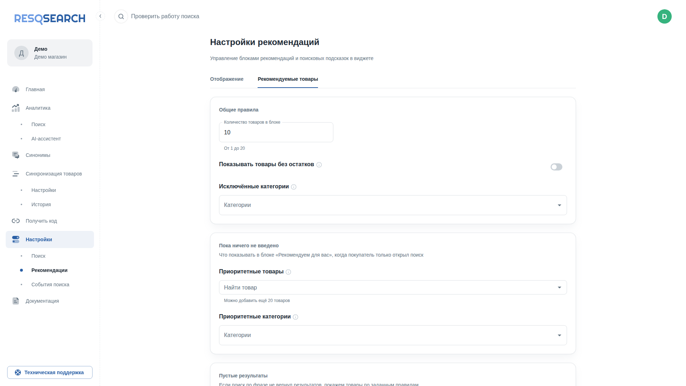The image size is (686, 386).
Task: Show info for Приоритетные категории
Action: [295, 317]
